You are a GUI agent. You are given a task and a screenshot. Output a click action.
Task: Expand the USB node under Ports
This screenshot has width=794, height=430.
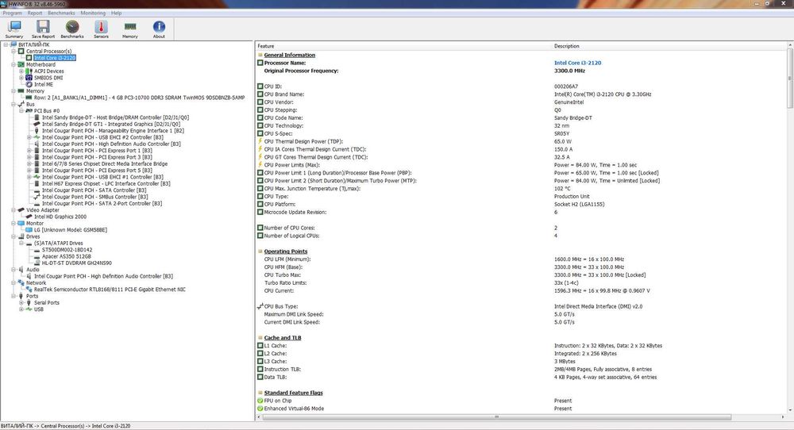(x=21, y=309)
